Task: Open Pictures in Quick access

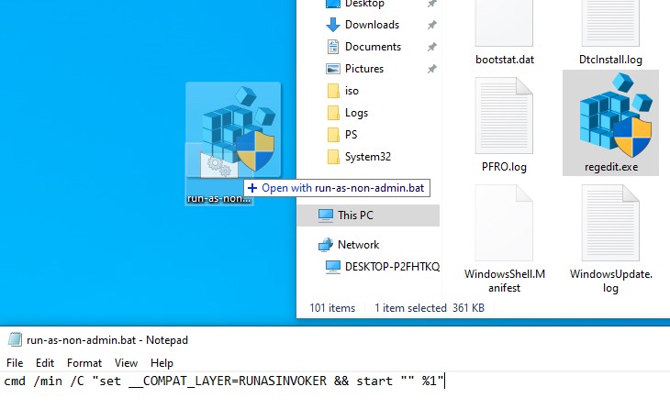Action: point(364,69)
